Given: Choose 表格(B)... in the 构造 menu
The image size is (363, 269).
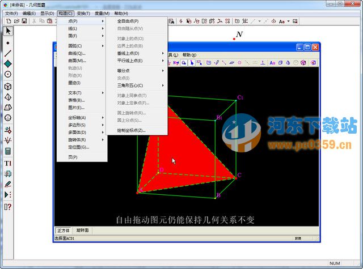Looking at the screenshot, I should [82, 100].
